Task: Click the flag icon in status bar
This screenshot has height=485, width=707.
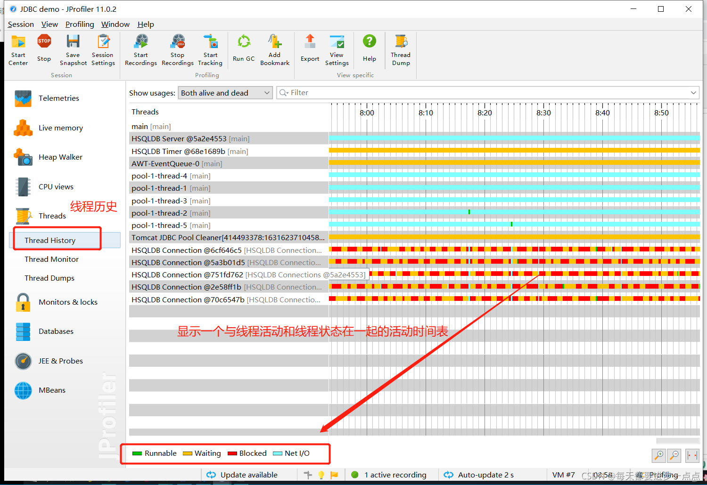Action: pos(334,475)
